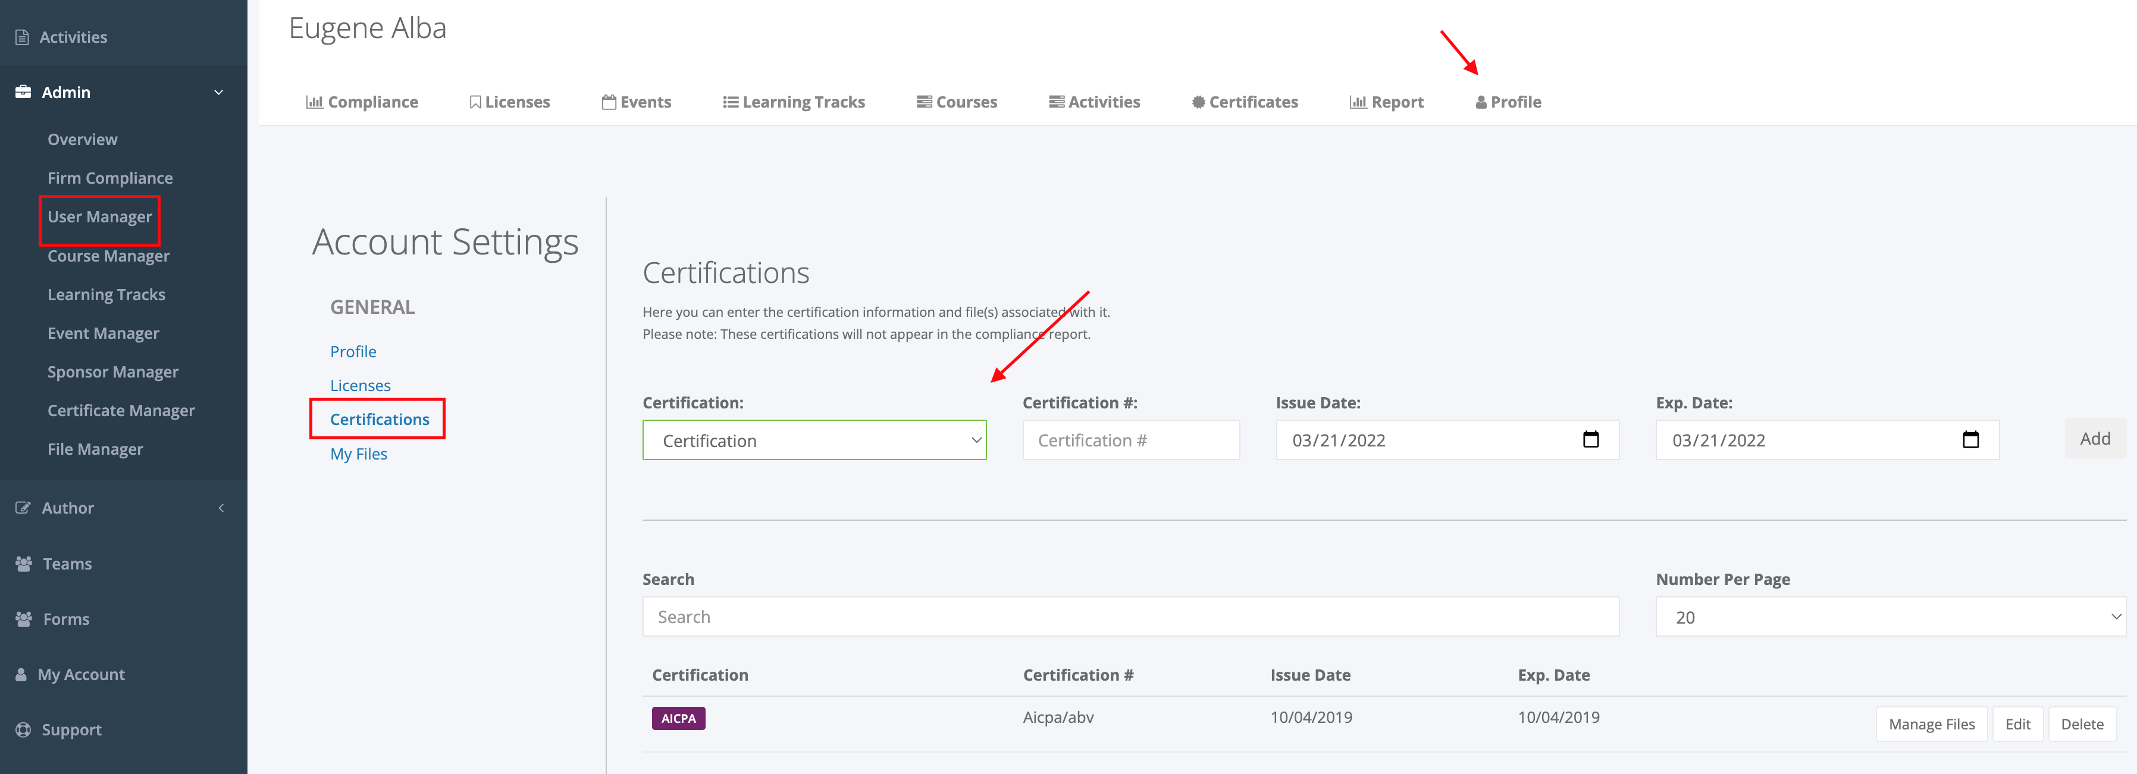Open Firm Compliance in Admin menu

point(110,178)
